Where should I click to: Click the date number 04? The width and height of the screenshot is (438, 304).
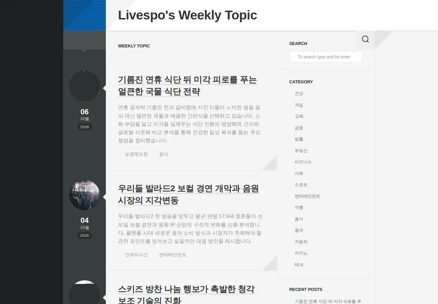[x=85, y=220]
